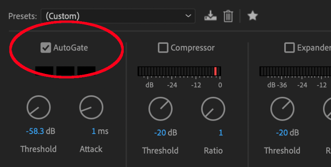Click the AutoGate -58.3 dB threshold value
Image resolution: width=331 pixels, height=167 pixels.
point(41,131)
